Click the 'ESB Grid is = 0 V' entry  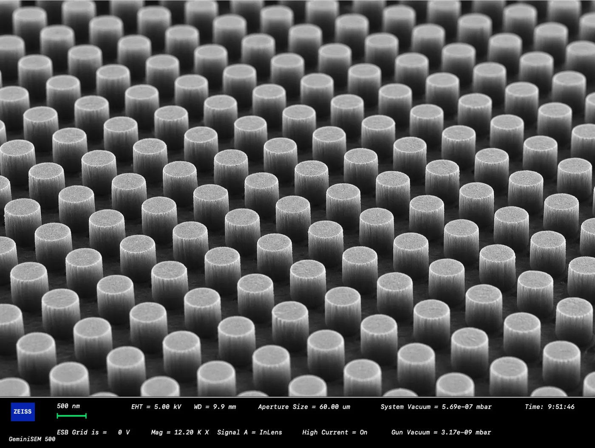(93, 432)
